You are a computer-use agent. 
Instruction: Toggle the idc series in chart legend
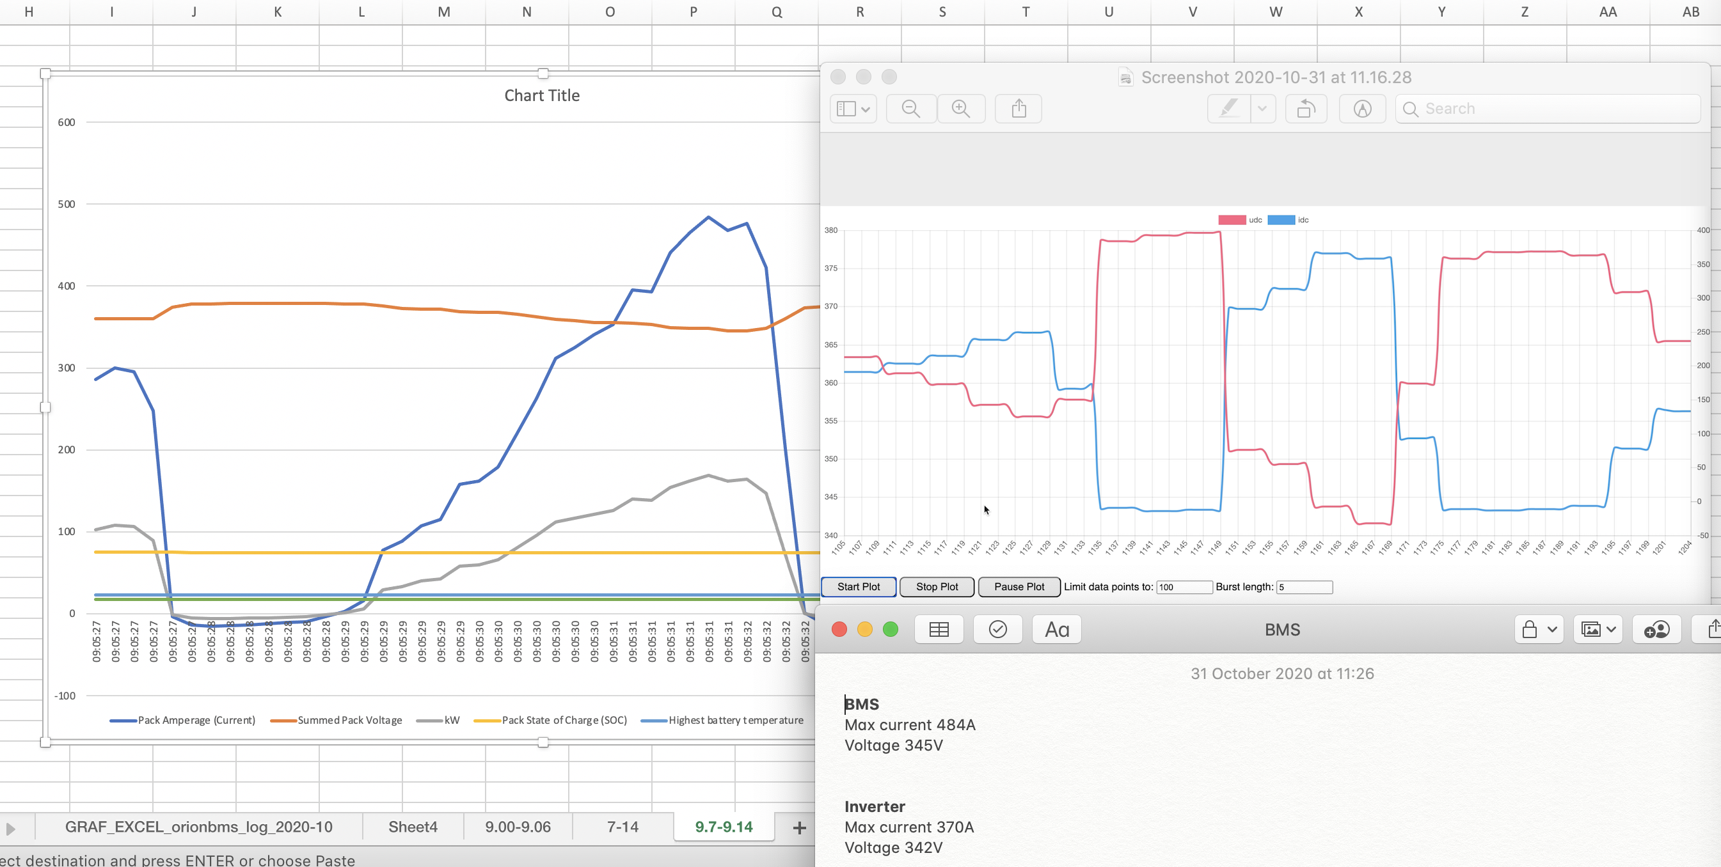[x=1281, y=220]
